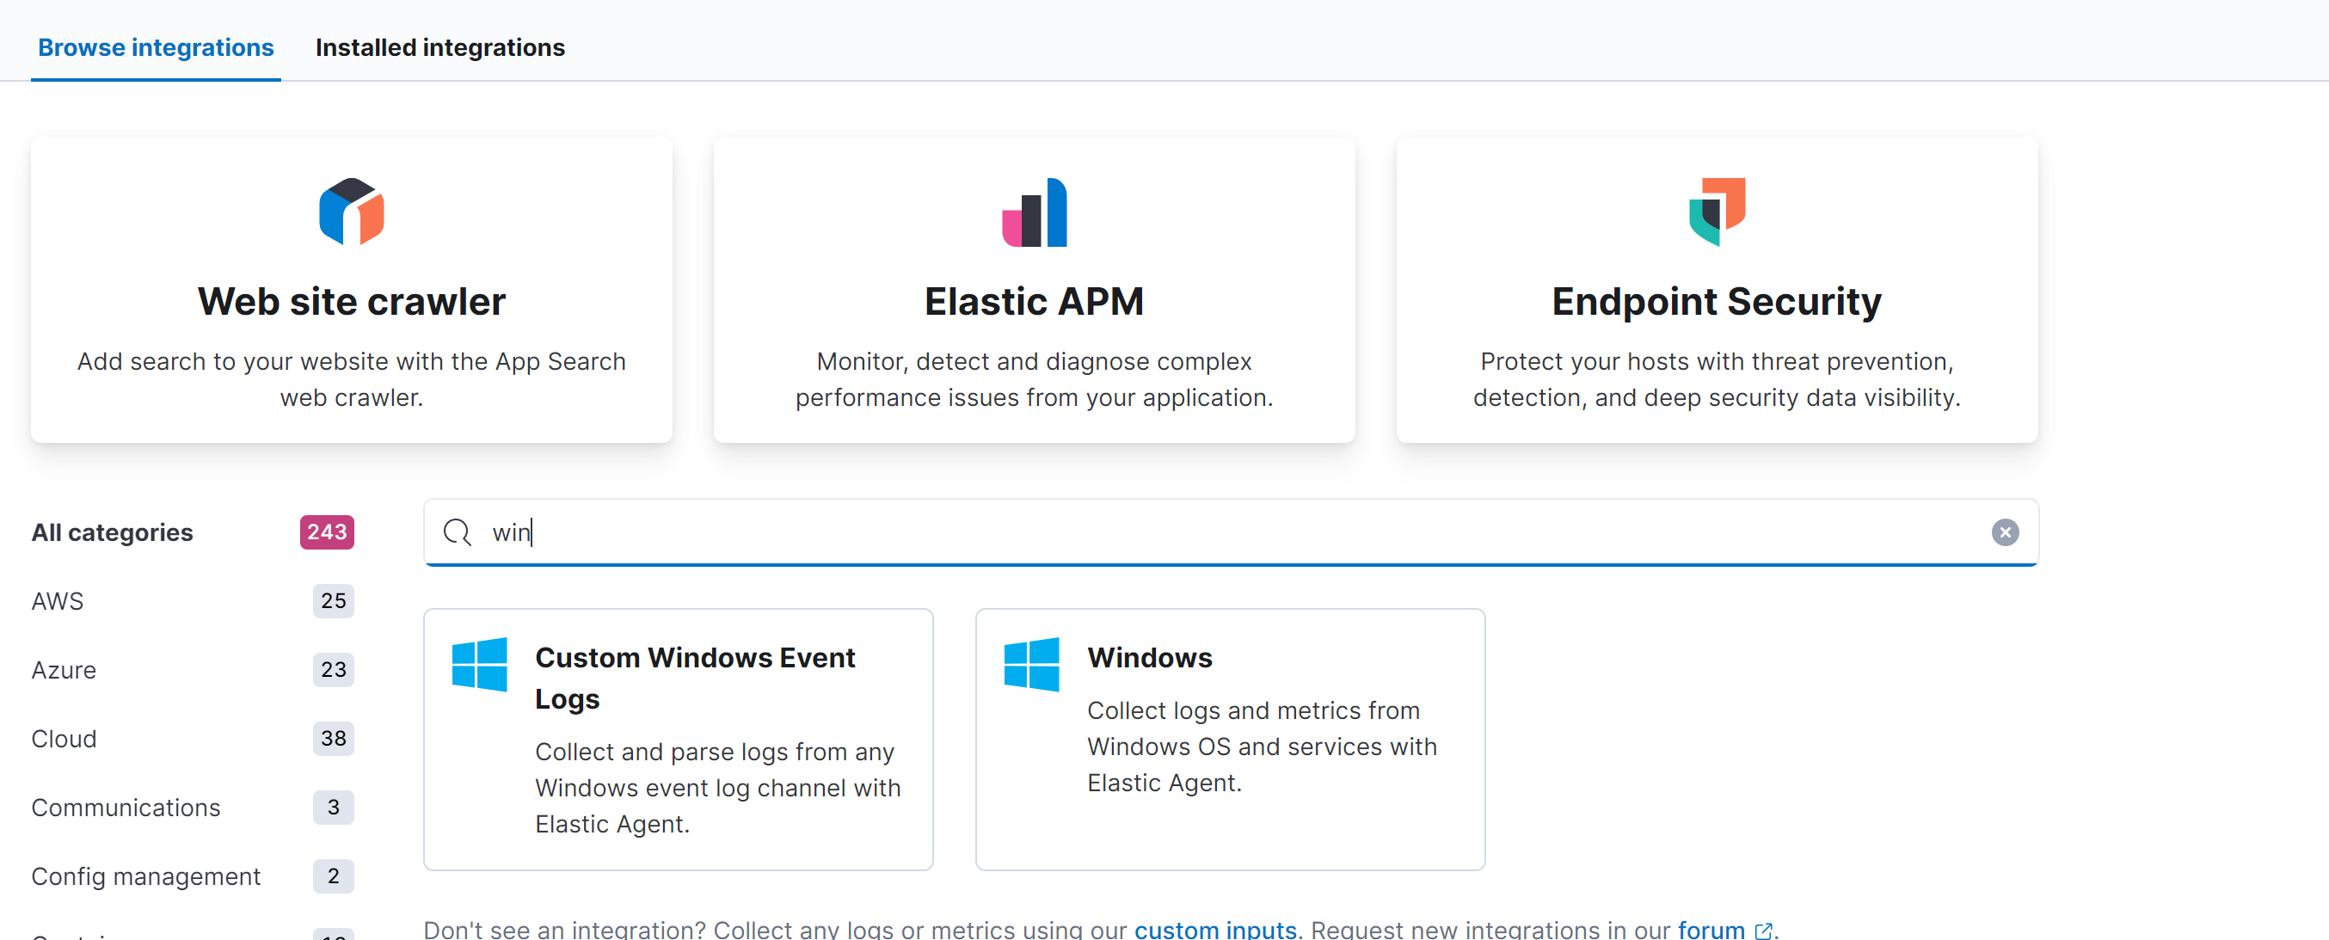Image resolution: width=2329 pixels, height=940 pixels.
Task: Clear the search field with X button
Action: [x=2004, y=532]
